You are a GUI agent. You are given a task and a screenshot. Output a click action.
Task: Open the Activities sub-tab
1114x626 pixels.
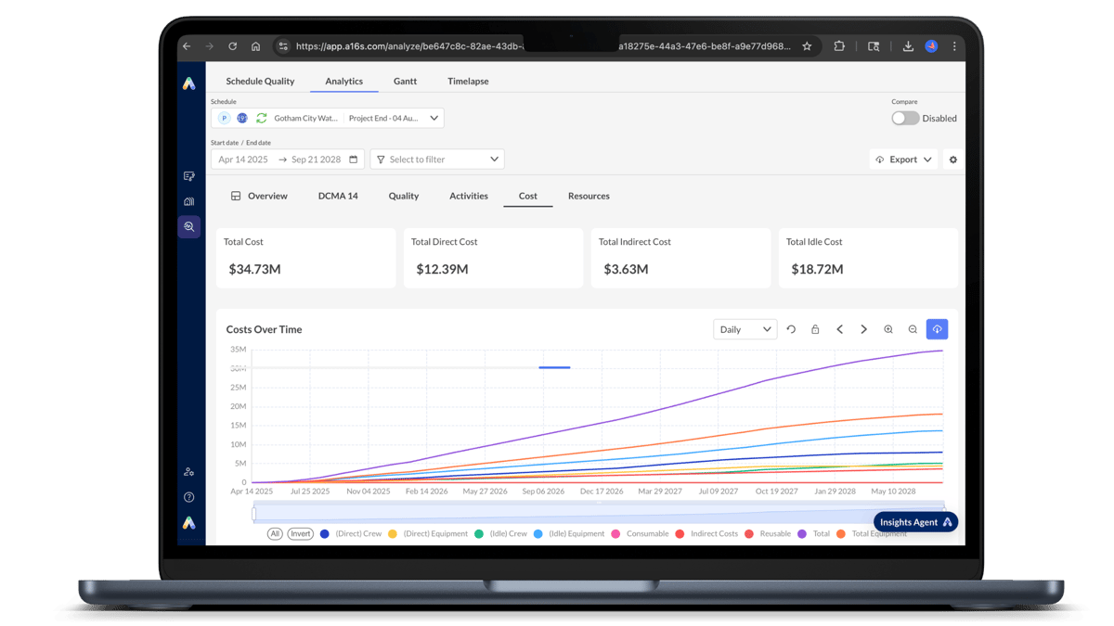click(469, 197)
